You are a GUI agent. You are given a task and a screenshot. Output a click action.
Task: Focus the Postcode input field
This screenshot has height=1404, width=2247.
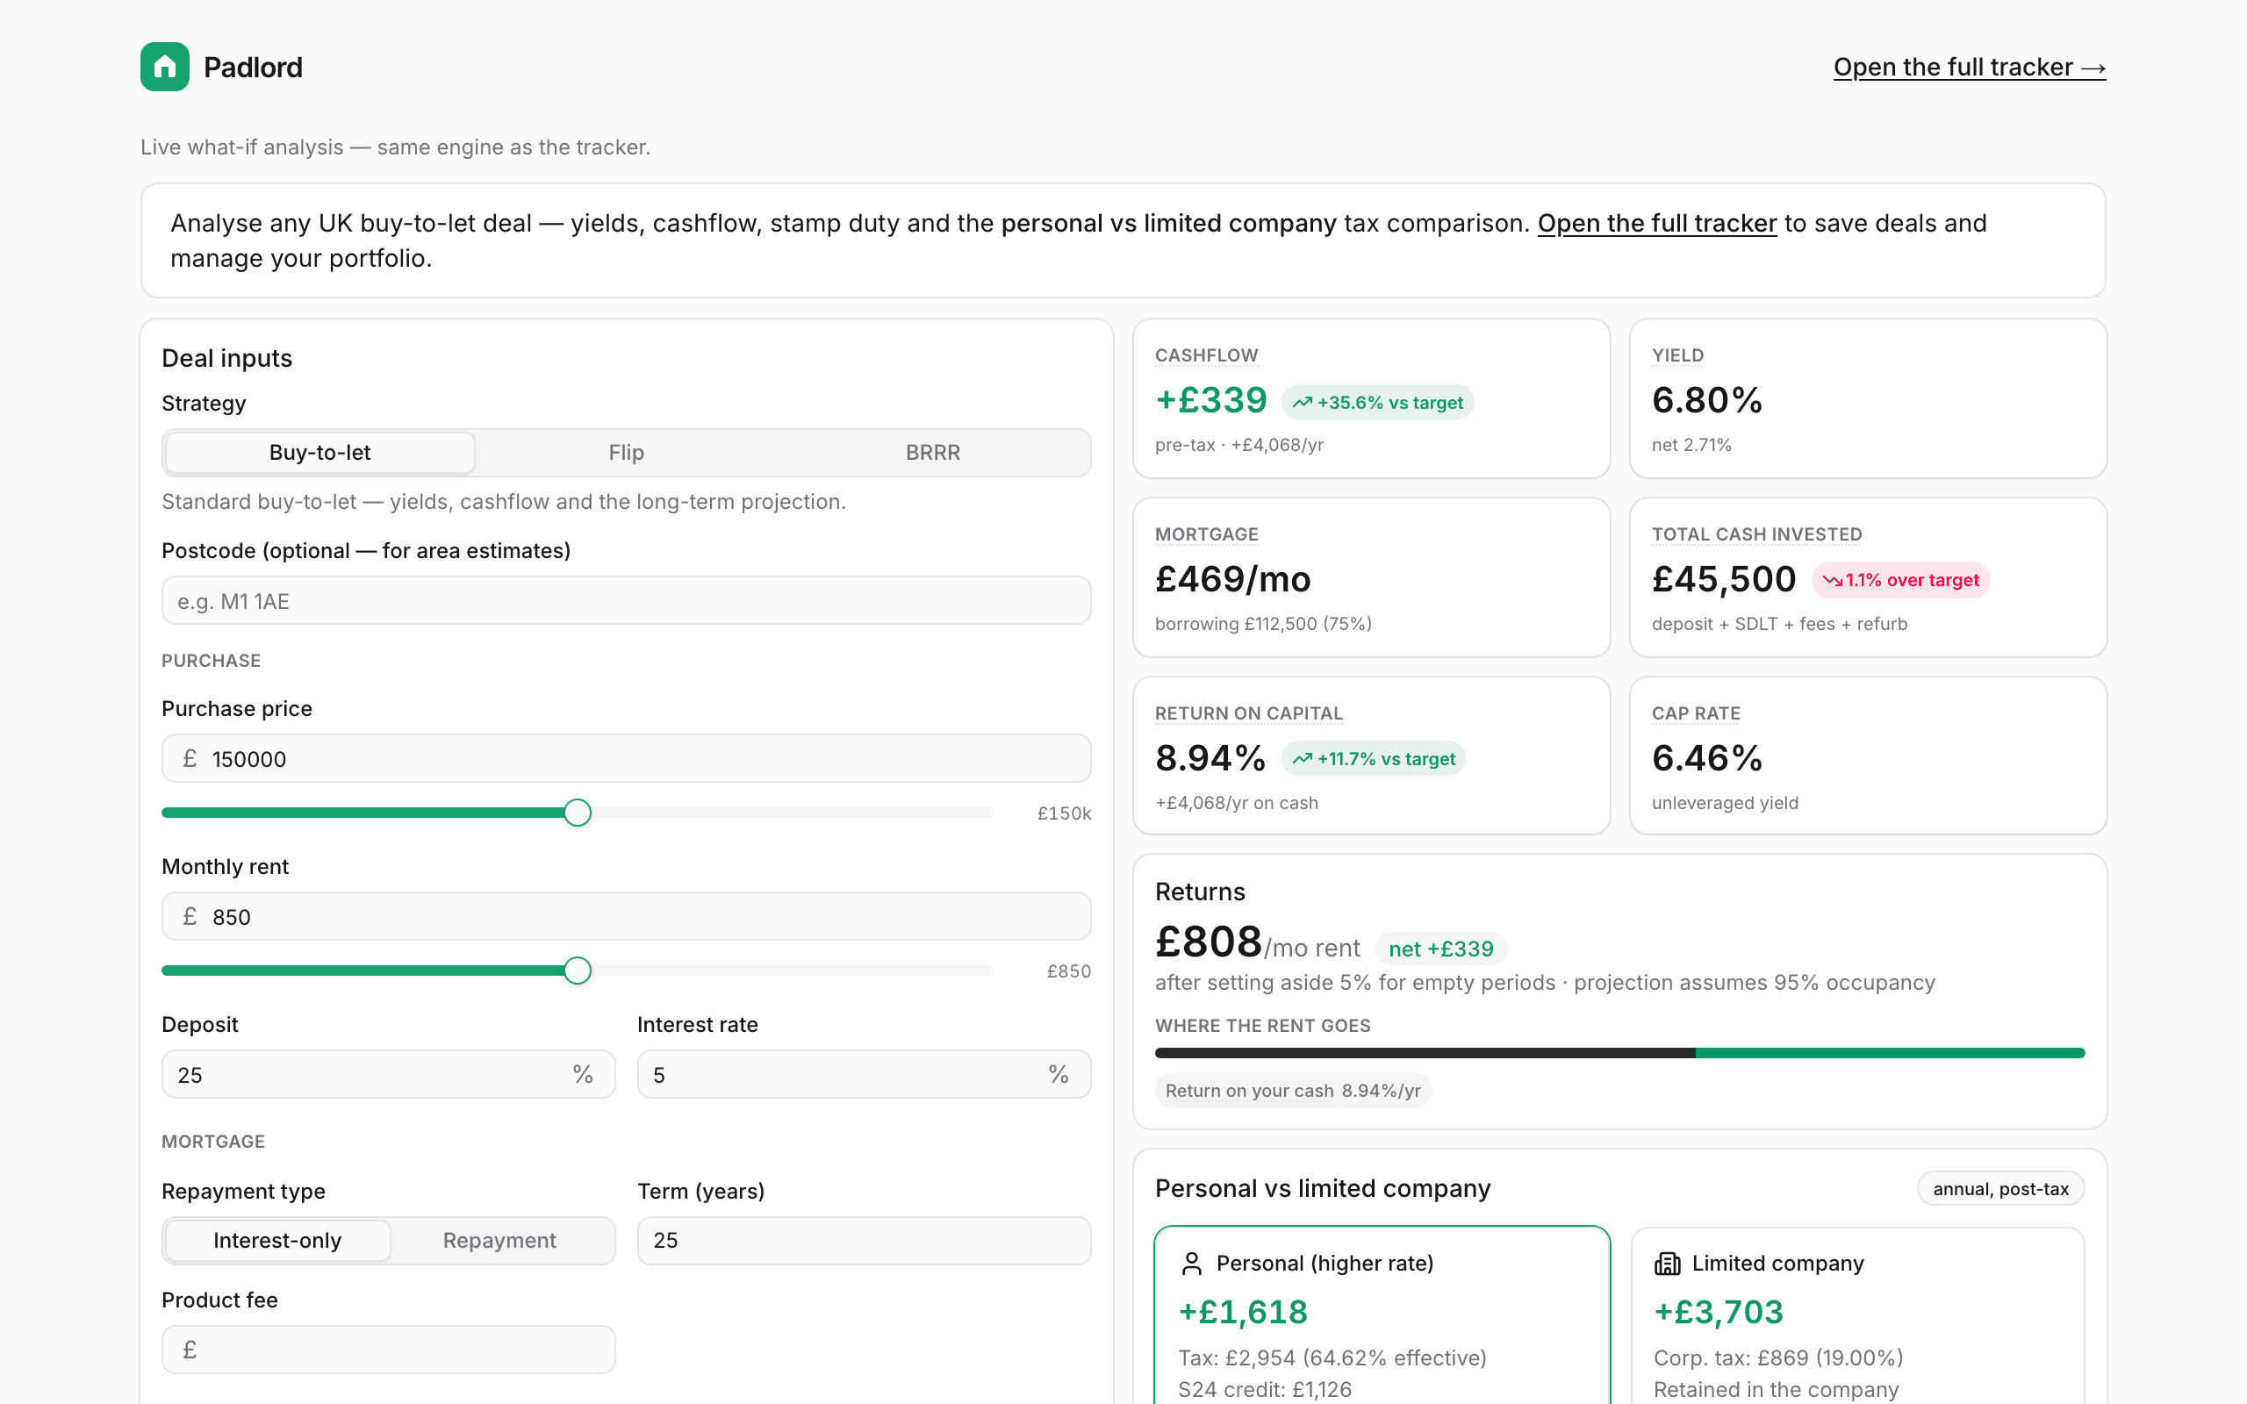tap(626, 601)
